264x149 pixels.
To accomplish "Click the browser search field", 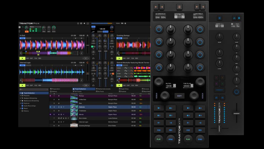I will click(34, 89).
